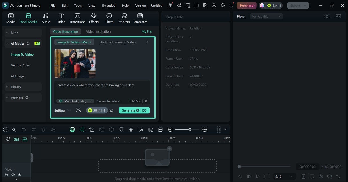This screenshot has height=182, width=348.
Task: Open the Titles panel
Action: click(x=61, y=18)
